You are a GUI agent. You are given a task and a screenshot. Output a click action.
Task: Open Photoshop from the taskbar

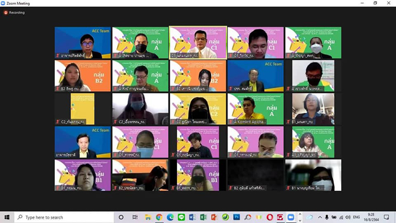pos(236,217)
